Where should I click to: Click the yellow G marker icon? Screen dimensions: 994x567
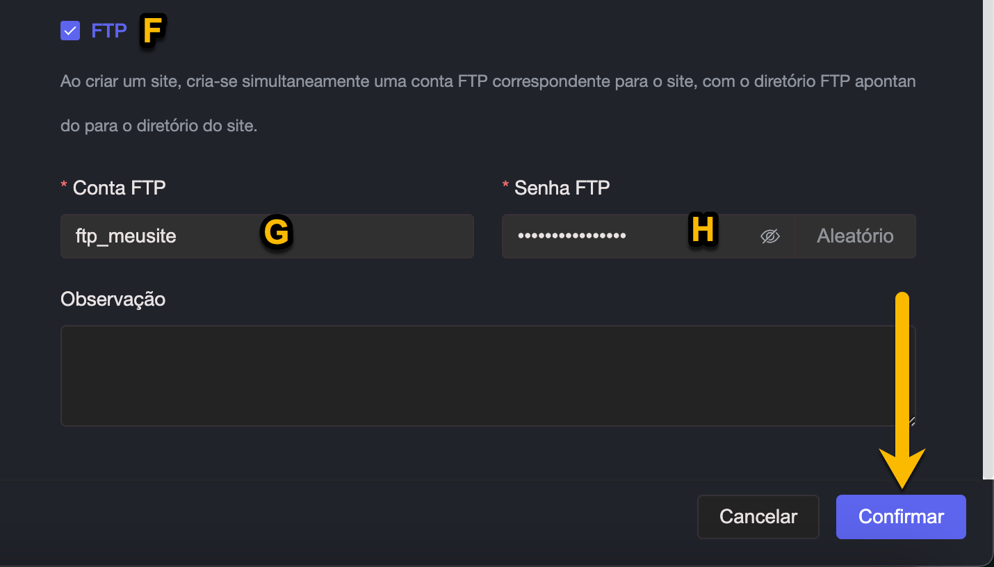[x=276, y=232]
